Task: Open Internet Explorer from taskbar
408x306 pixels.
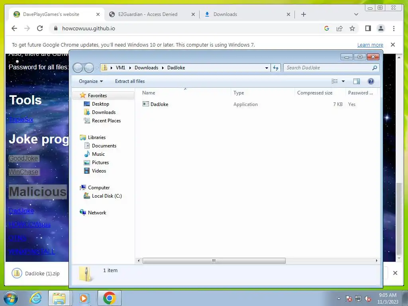Action: (35, 298)
